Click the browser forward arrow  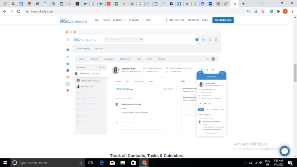[12, 11]
